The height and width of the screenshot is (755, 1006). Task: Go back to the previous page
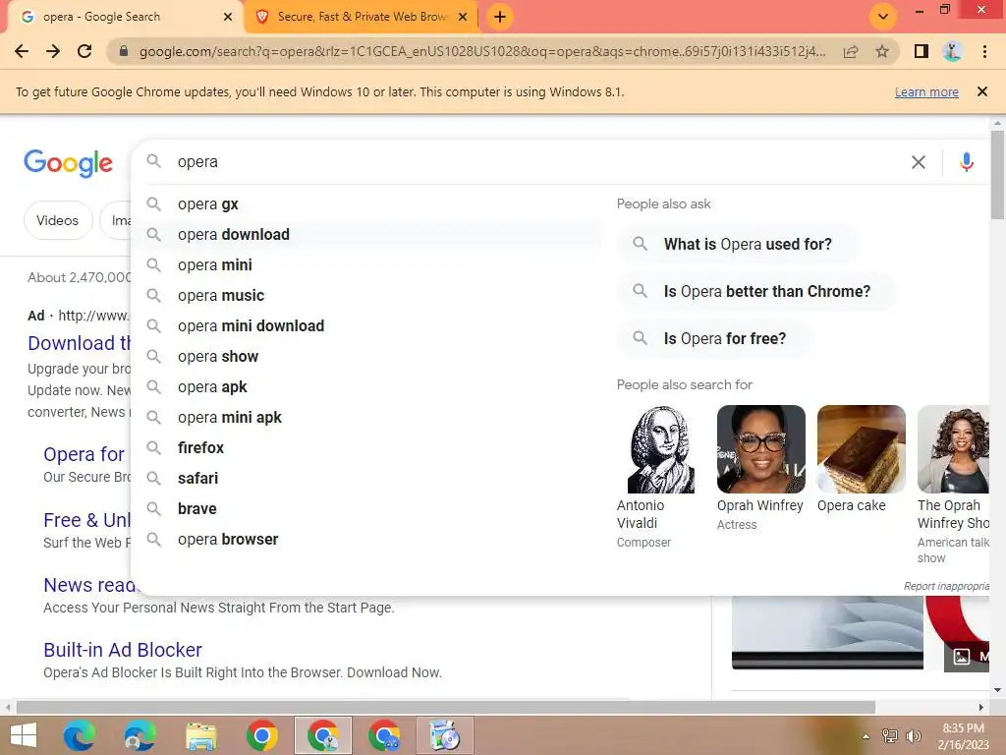tap(22, 51)
